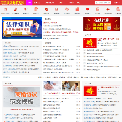Select the parent-and-child icon category
122x122 pixels.
67,9
